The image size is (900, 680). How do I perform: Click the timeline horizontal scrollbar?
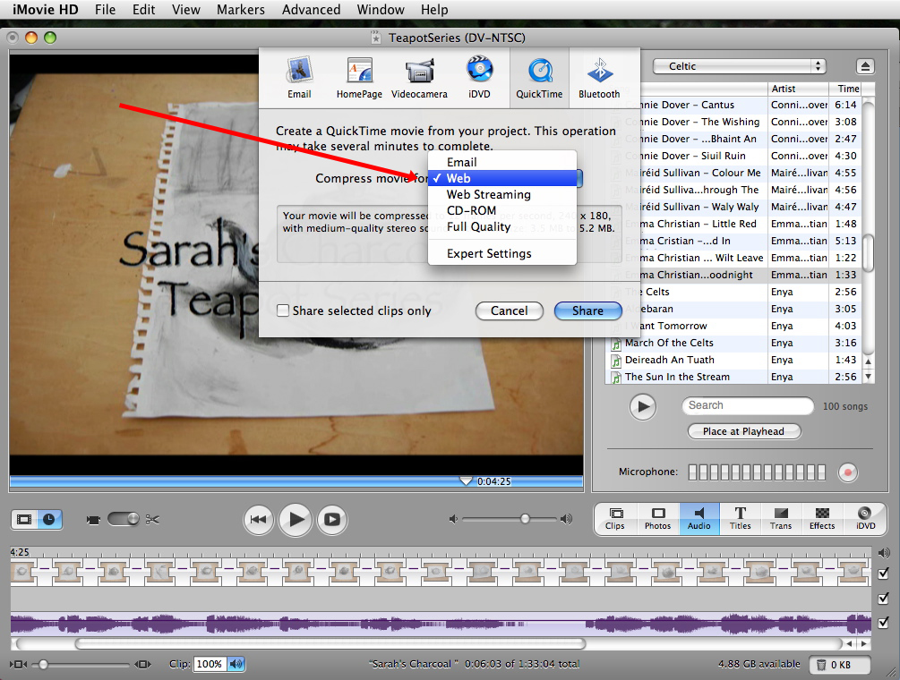(330, 644)
